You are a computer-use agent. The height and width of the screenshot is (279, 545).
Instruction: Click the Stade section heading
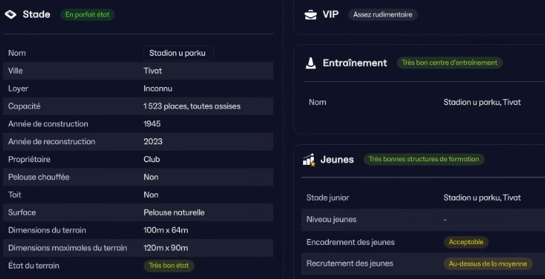(36, 14)
